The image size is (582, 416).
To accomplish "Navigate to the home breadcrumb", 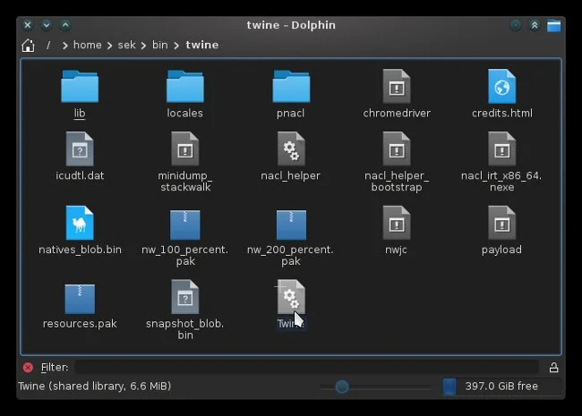I will tap(87, 45).
